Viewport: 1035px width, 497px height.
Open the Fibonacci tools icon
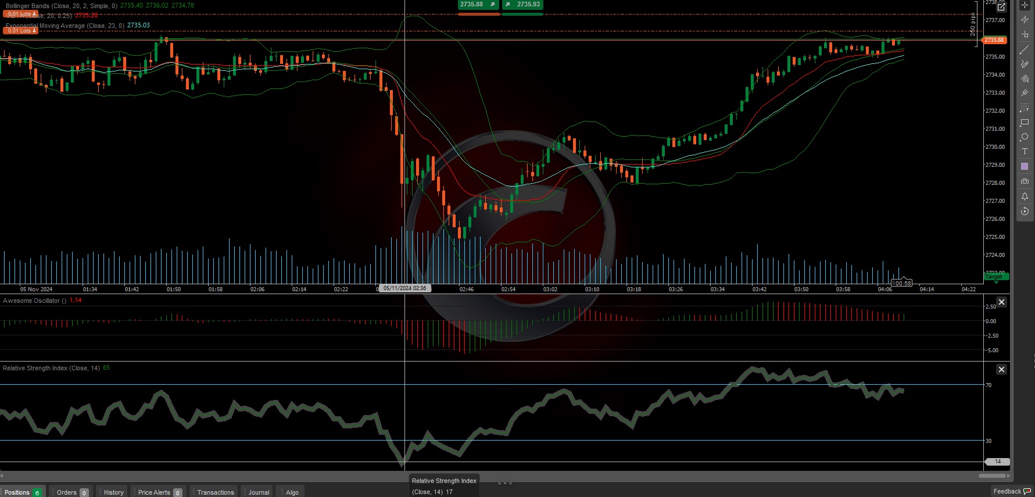[x=1025, y=108]
